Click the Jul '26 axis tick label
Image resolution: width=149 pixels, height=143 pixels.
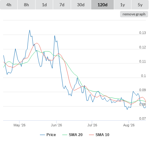pyautogui.click(x=92, y=125)
